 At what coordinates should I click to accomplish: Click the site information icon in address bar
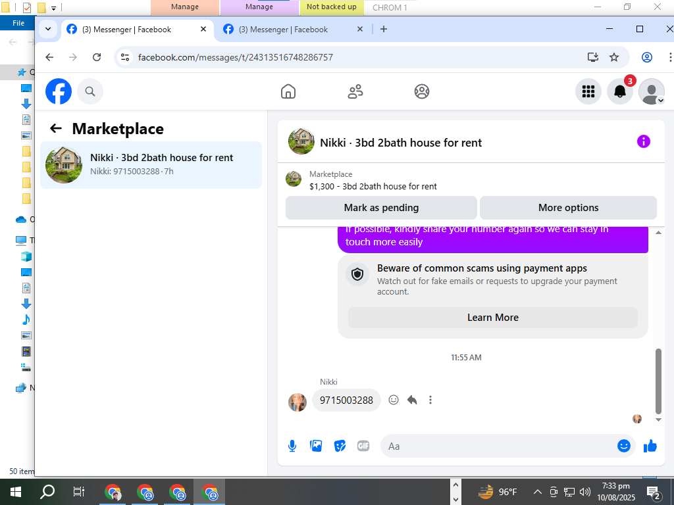tap(125, 57)
